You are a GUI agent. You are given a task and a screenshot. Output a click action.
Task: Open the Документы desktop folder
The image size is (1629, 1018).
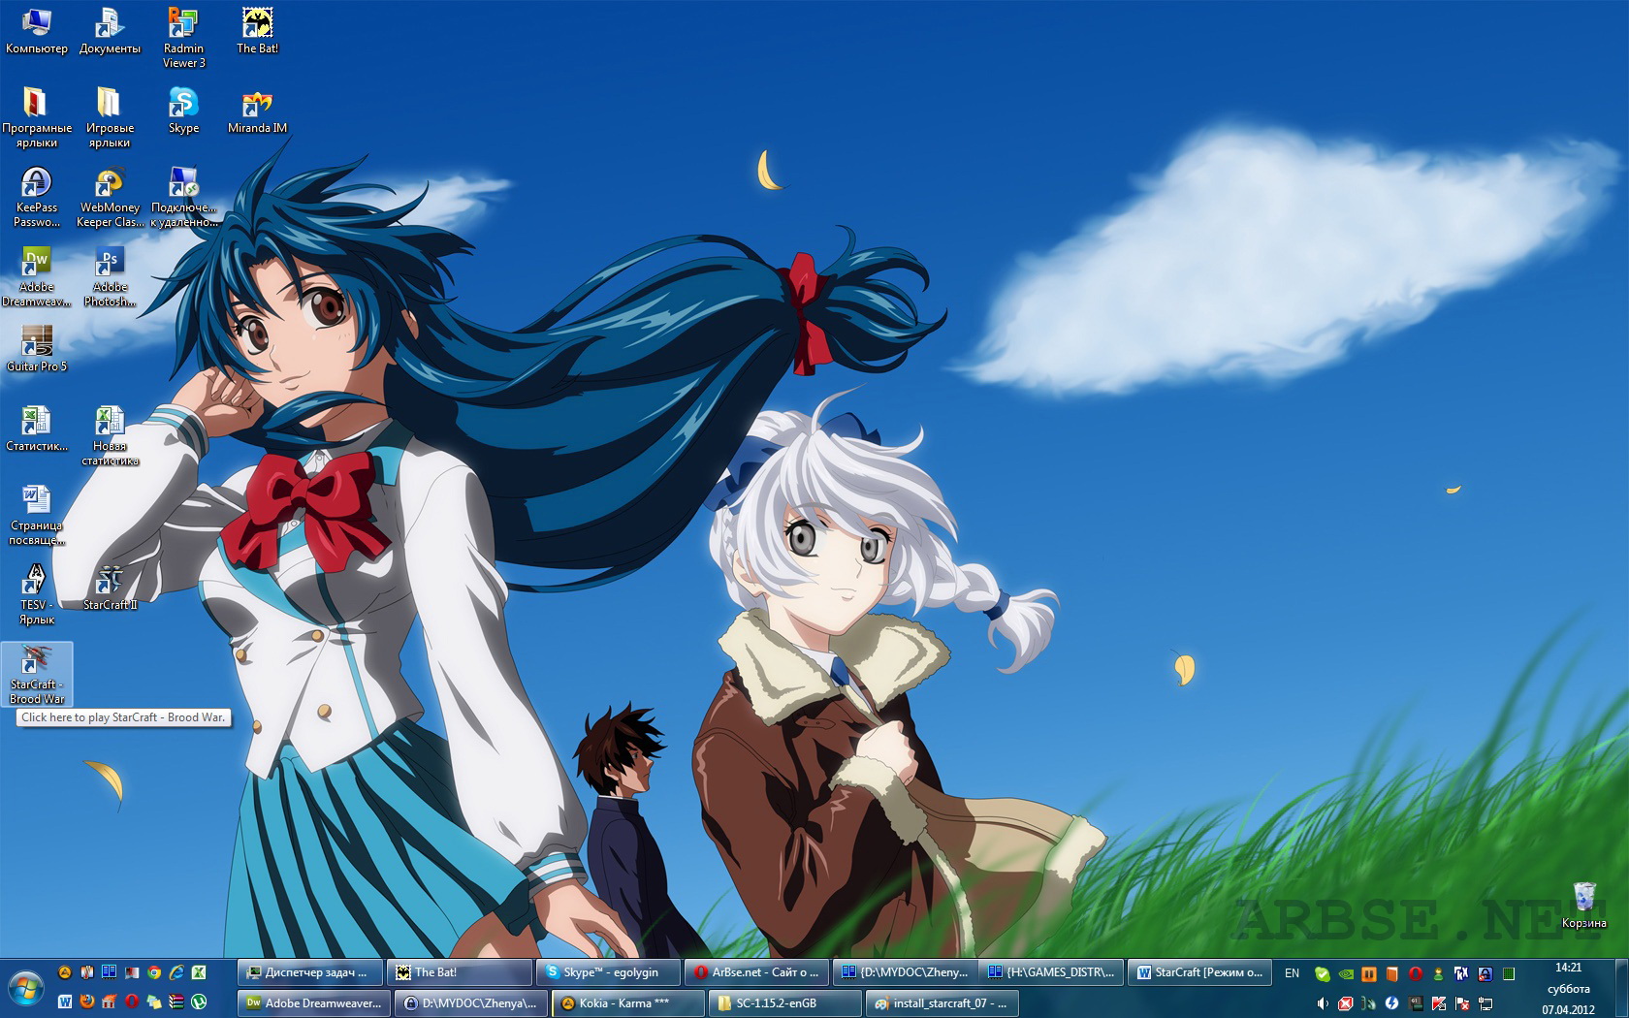pos(110,30)
